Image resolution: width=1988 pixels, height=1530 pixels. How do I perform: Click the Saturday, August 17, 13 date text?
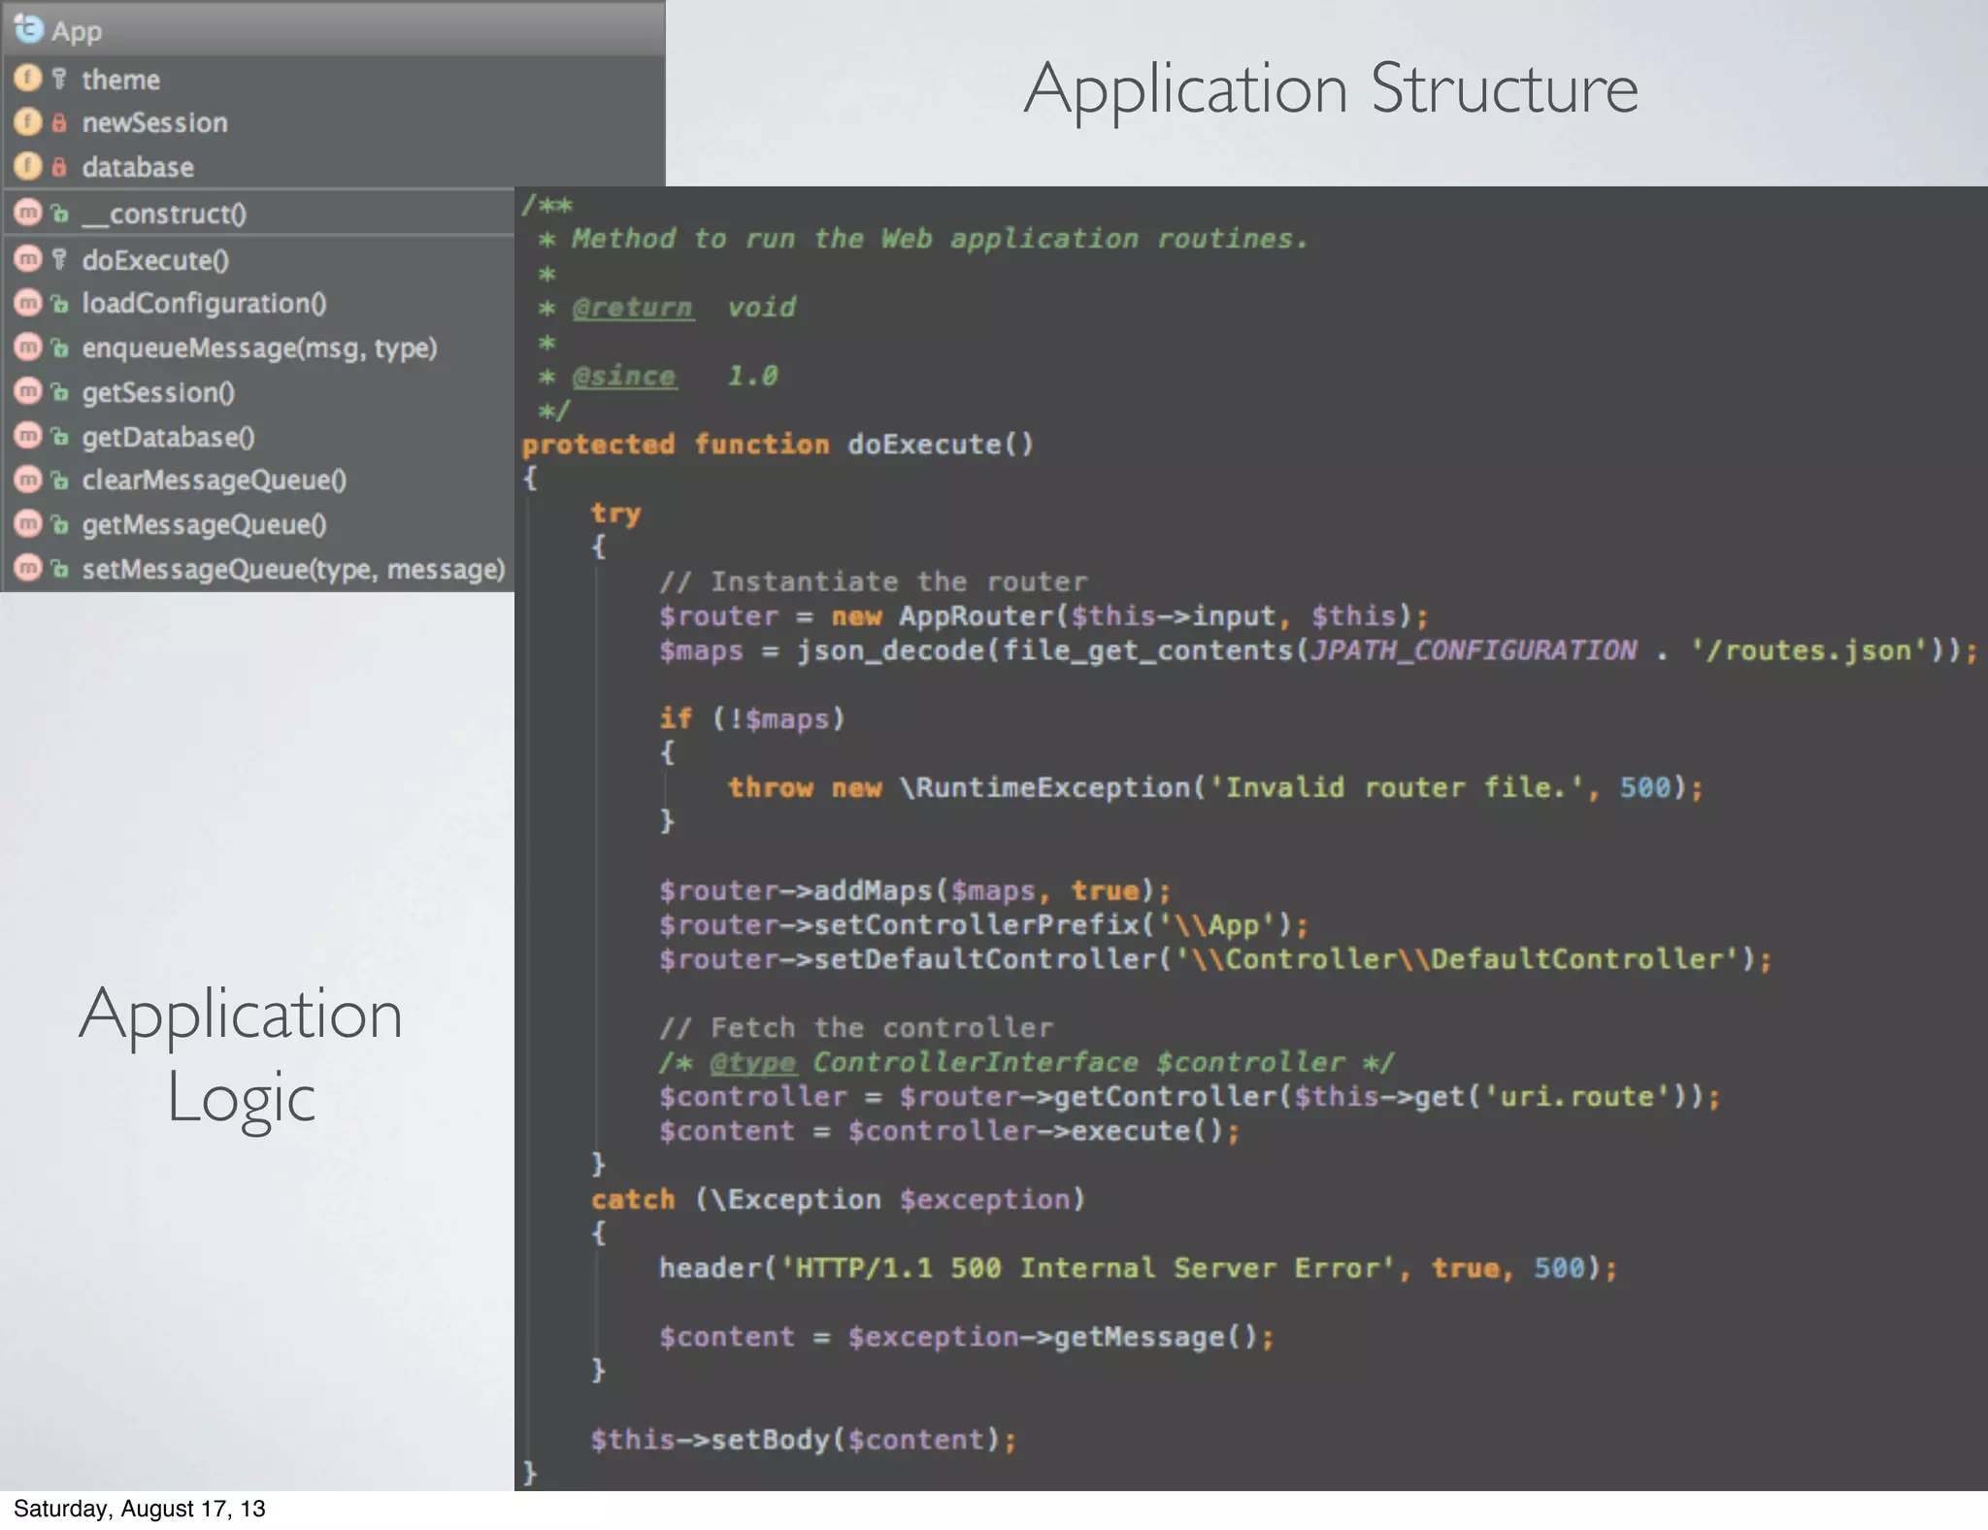pos(139,1509)
